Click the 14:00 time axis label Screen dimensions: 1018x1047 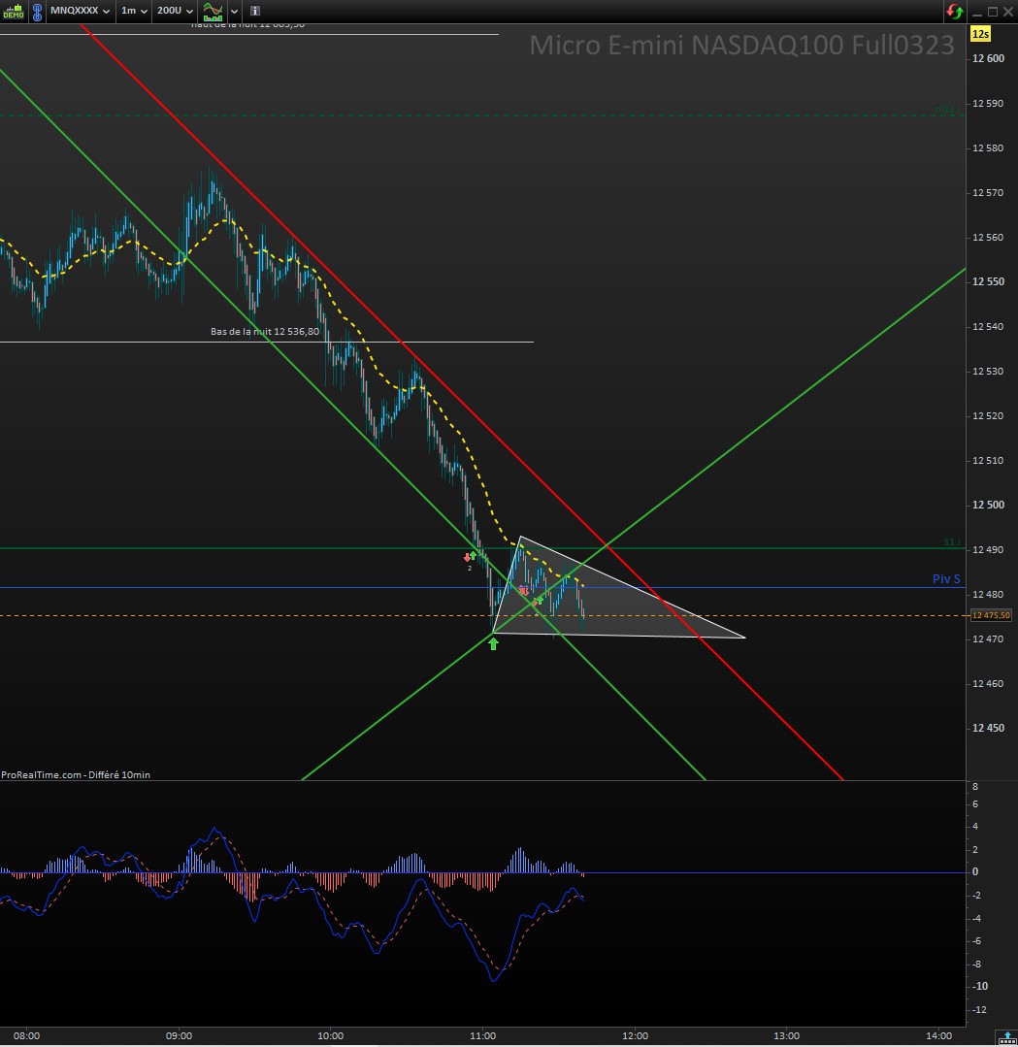[x=938, y=1036]
